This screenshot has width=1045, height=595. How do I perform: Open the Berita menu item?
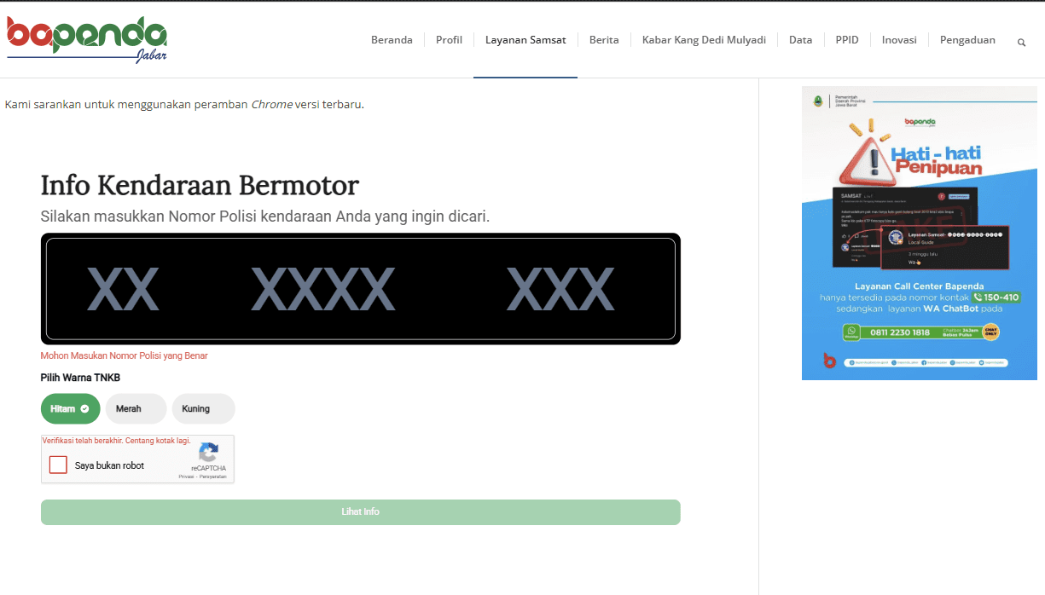click(604, 40)
